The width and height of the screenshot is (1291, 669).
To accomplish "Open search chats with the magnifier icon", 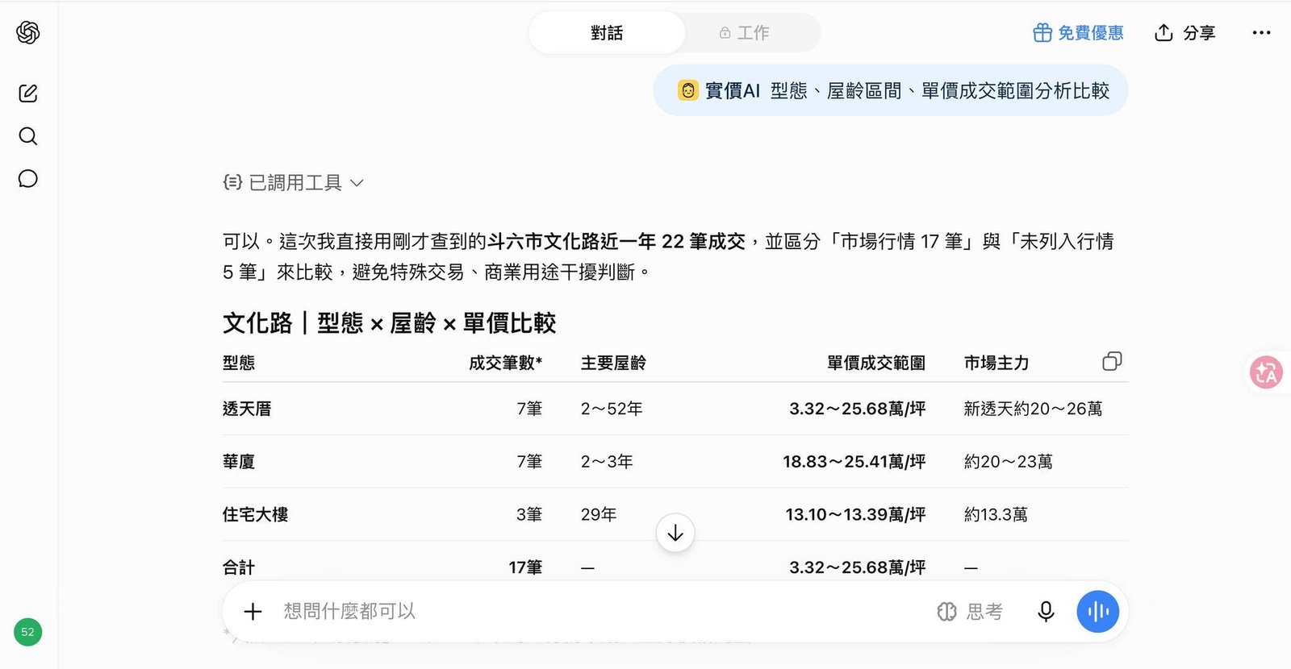I will pyautogui.click(x=28, y=136).
